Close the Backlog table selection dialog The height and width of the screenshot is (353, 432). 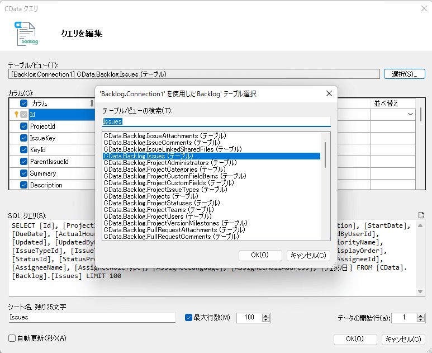coord(329,93)
